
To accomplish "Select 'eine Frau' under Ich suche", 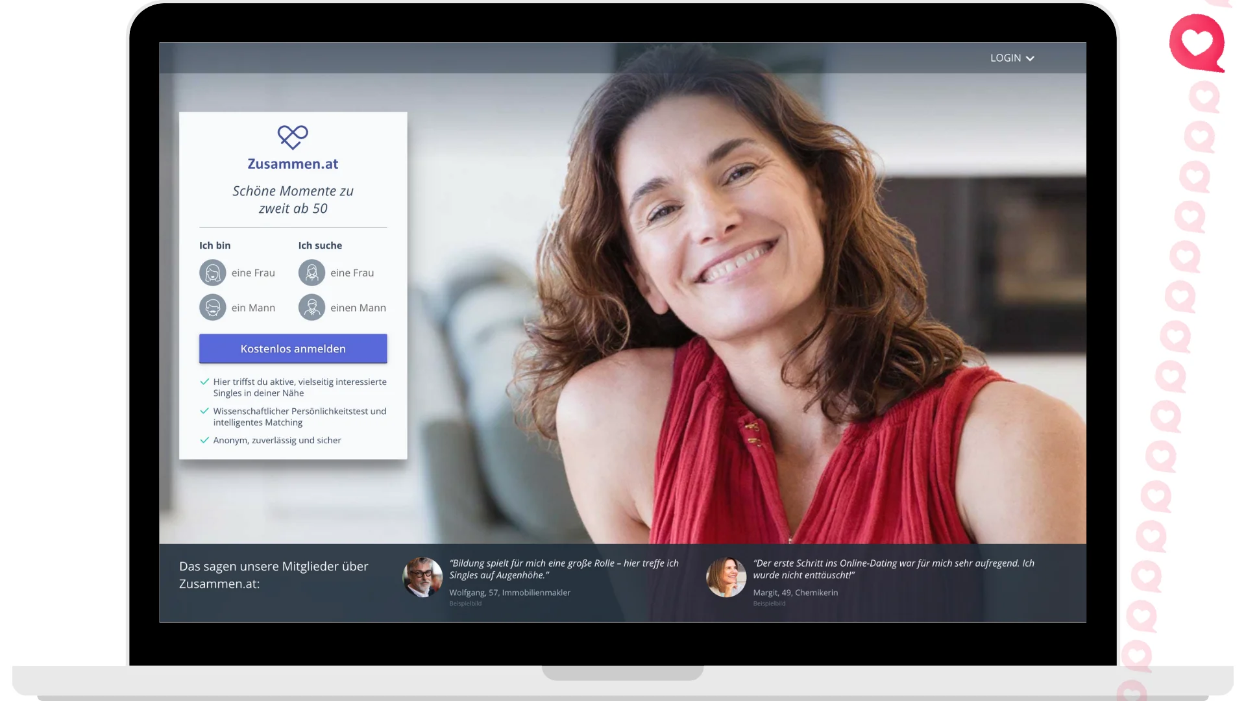I will coord(336,273).
